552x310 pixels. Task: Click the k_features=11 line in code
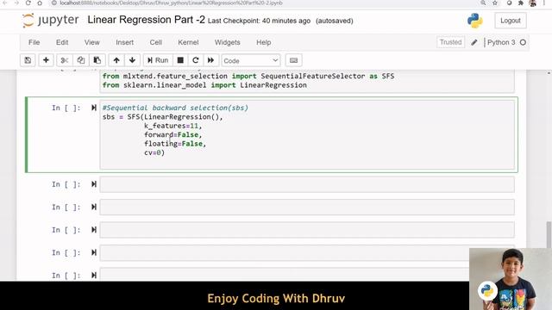(x=172, y=126)
